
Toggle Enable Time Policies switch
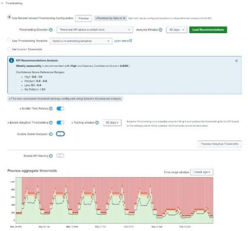coord(60,108)
